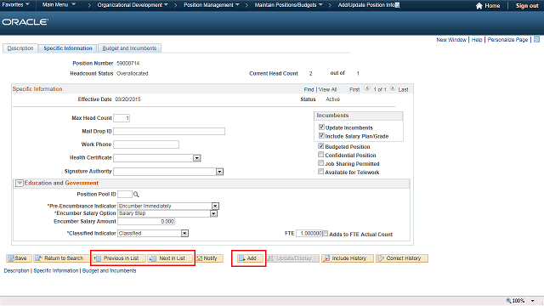Open Organizational Development breadcrumb menu
The width and height of the screenshot is (544, 306).
point(133,5)
